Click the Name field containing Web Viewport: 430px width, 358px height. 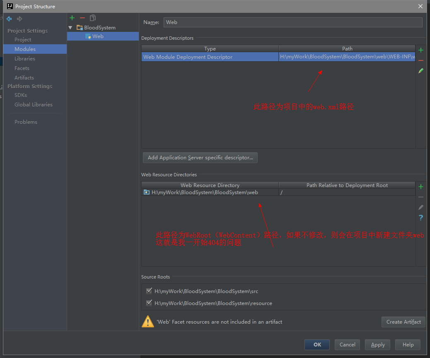(x=293, y=22)
